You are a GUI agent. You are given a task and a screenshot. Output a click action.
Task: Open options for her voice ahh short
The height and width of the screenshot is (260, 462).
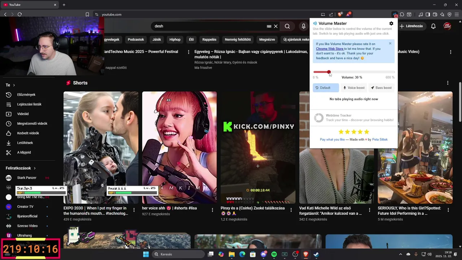point(213,210)
